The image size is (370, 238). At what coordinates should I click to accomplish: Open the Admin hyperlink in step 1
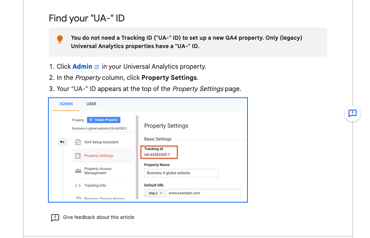pos(82,66)
